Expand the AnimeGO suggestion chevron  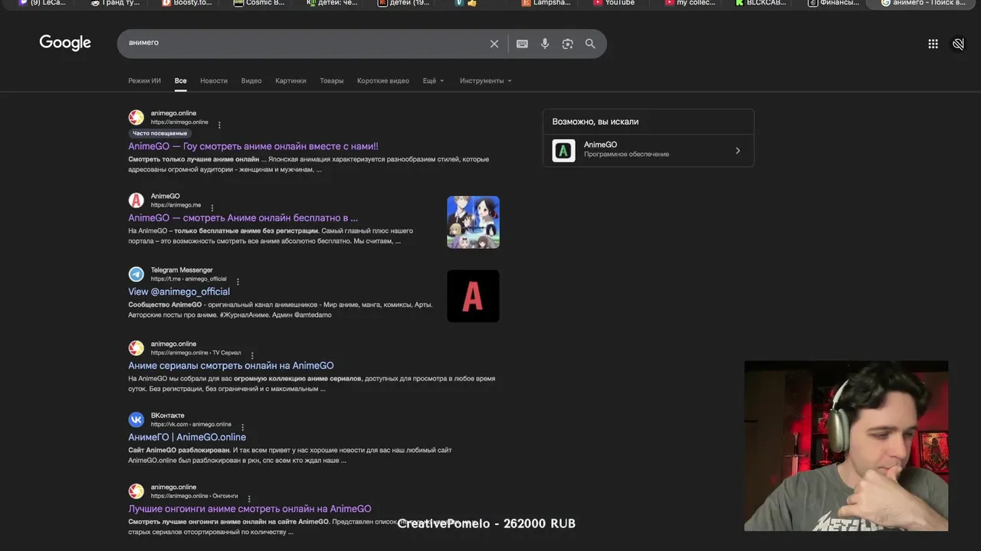coord(737,151)
